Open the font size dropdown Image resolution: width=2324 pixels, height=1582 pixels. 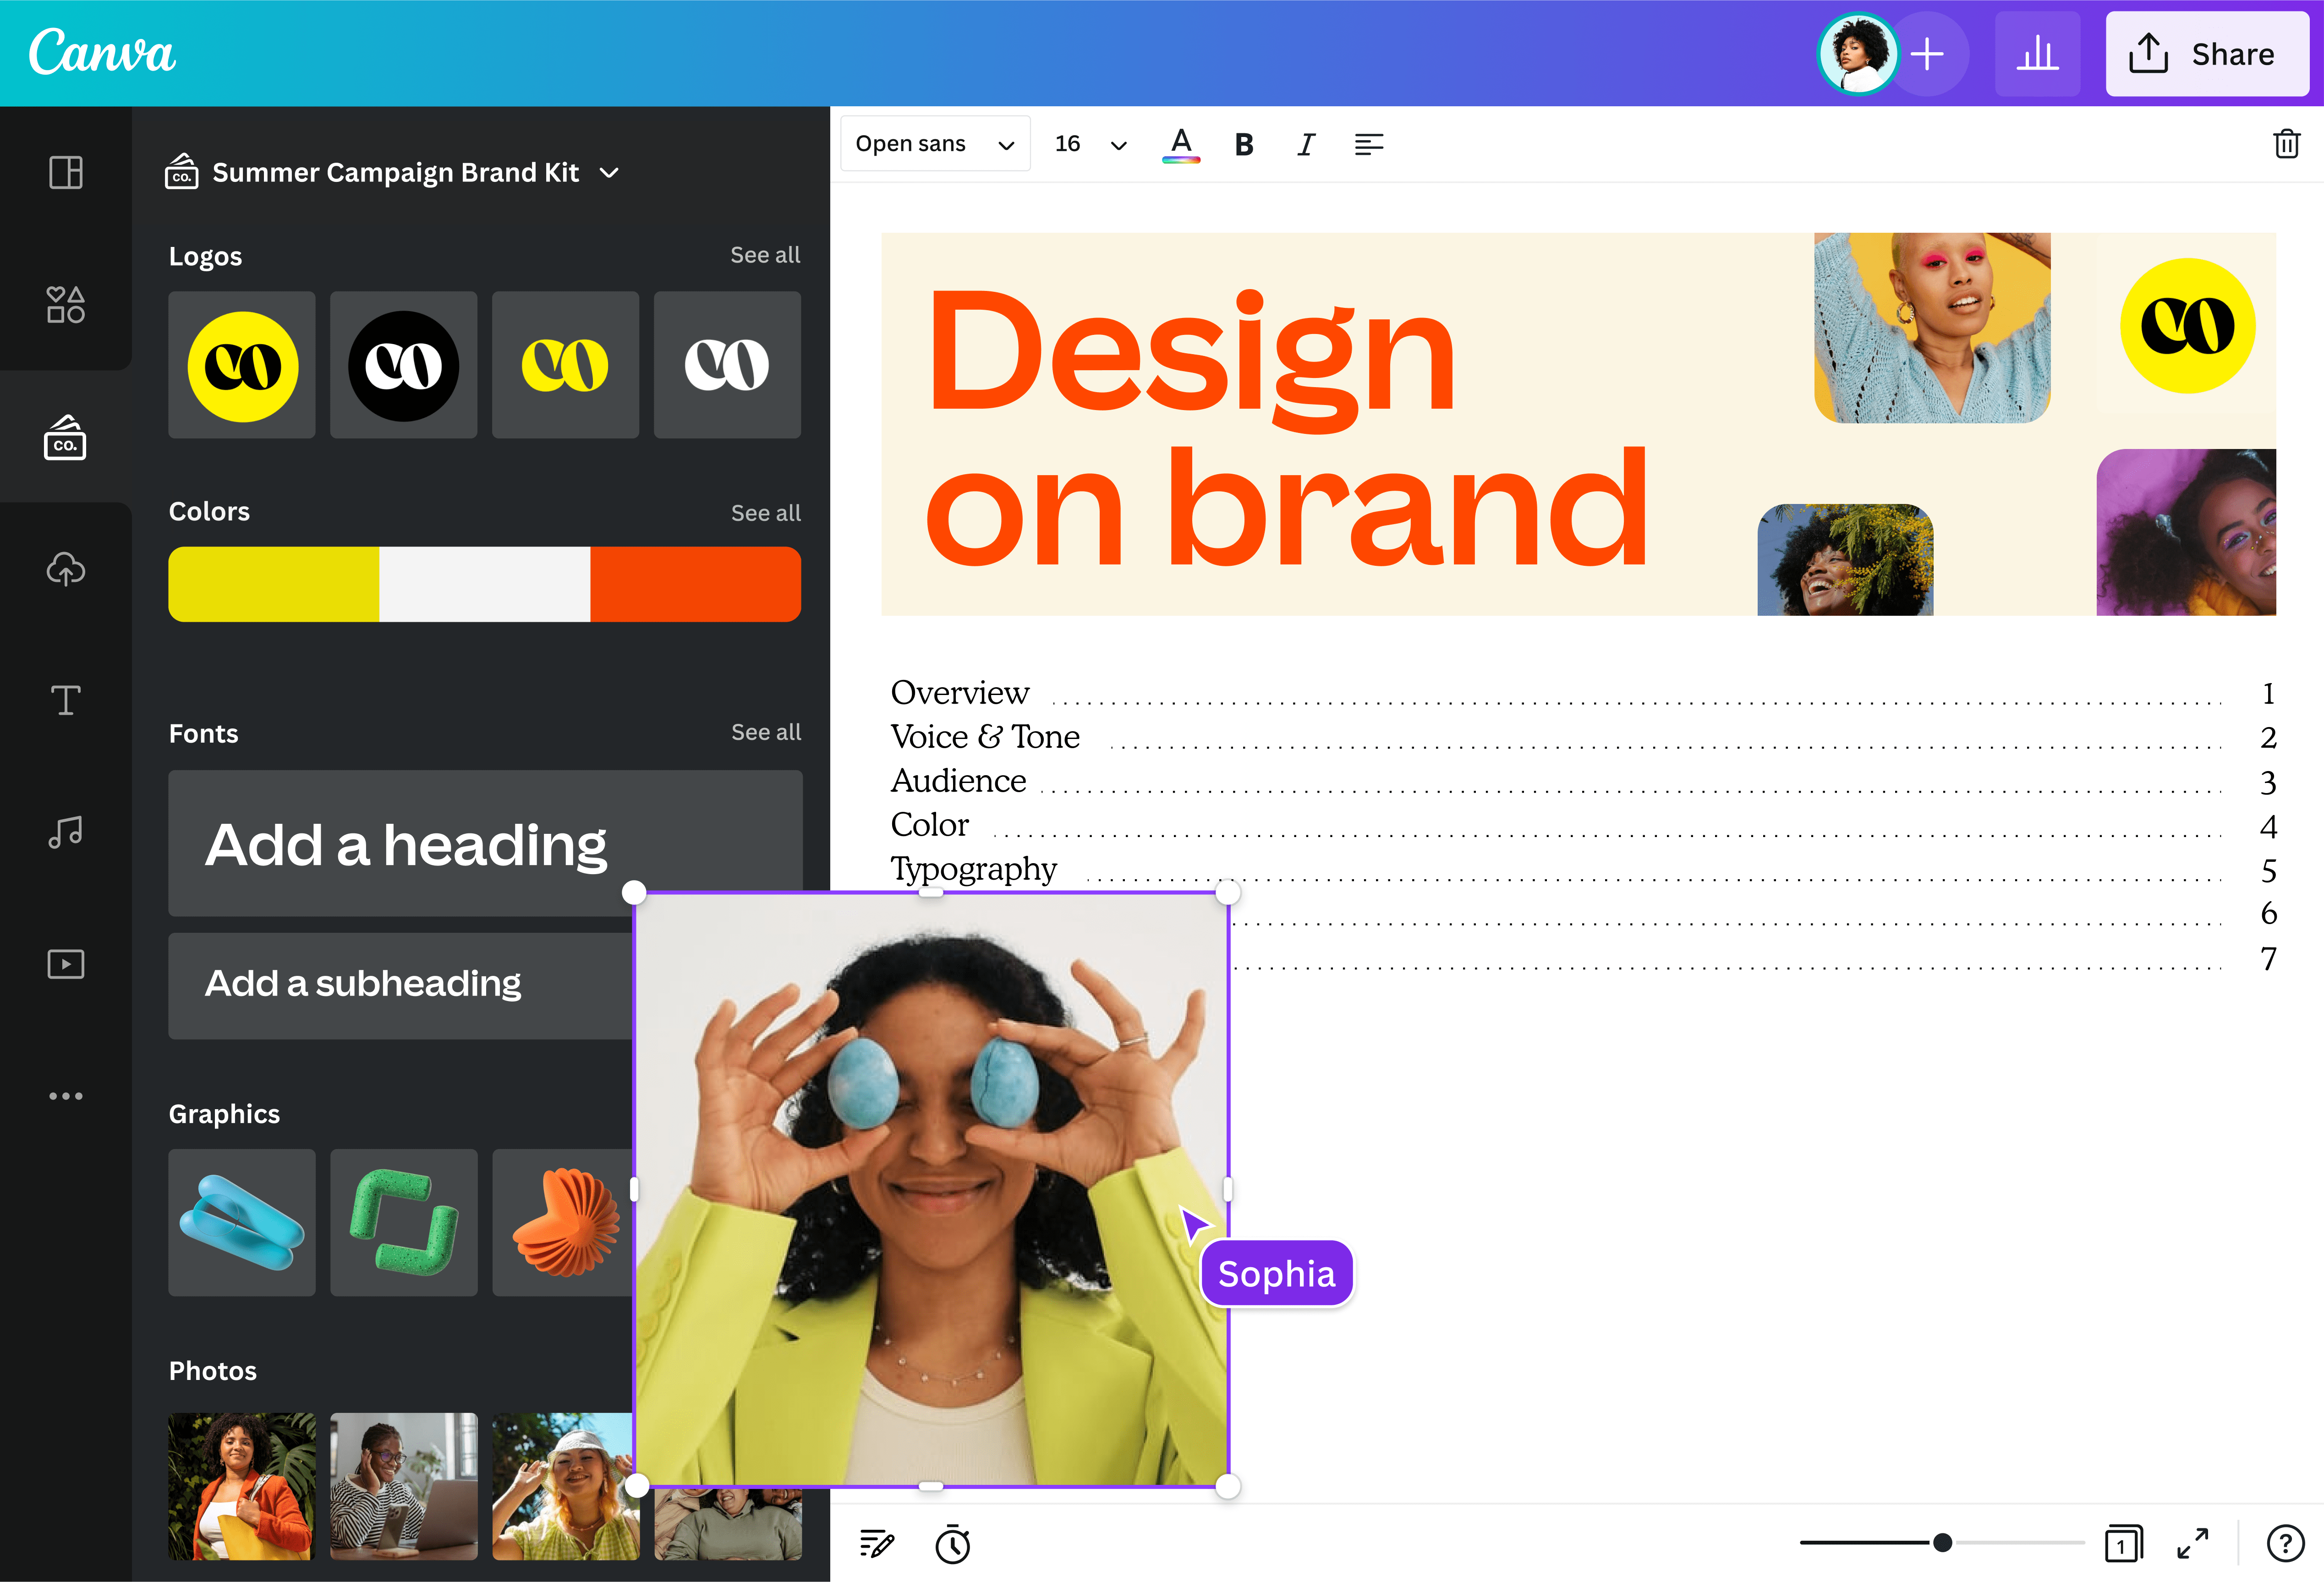coord(1087,143)
